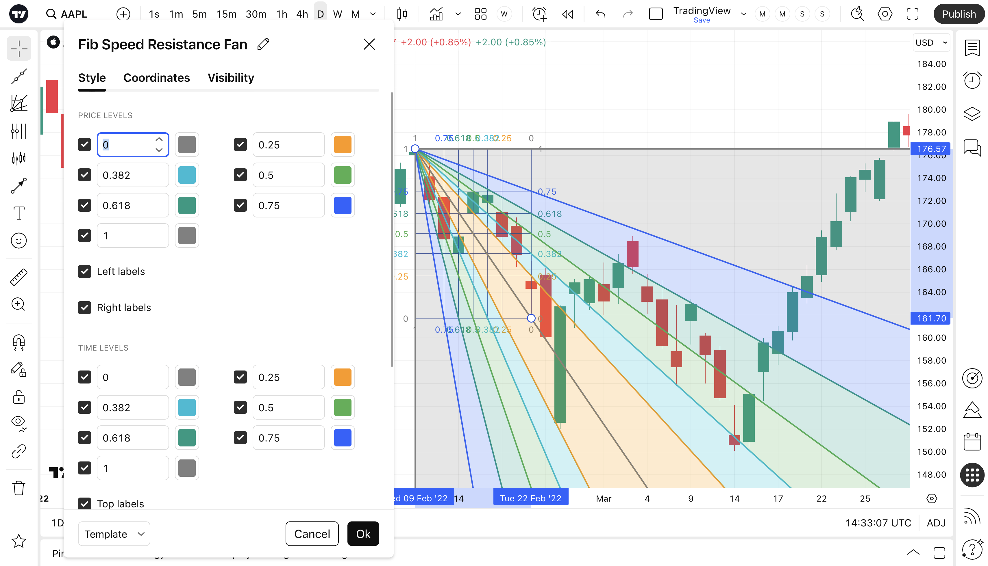Image resolution: width=988 pixels, height=566 pixels.
Task: Open the Object tree layers icon
Action: pos(972,113)
